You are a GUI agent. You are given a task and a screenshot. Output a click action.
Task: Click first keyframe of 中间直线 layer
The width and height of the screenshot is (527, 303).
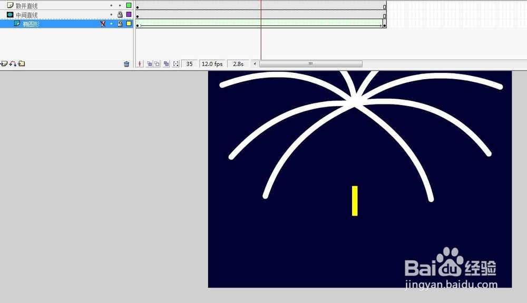(x=138, y=15)
